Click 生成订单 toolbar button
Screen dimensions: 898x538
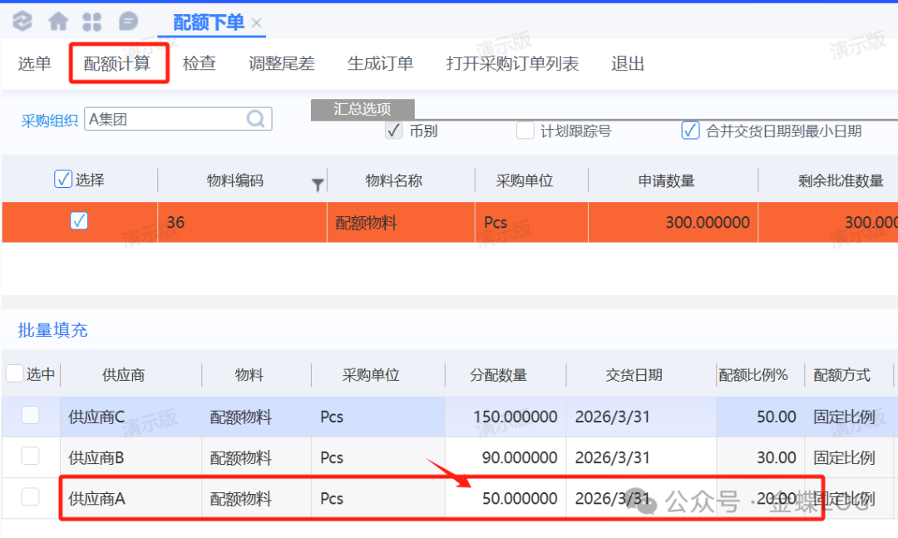(380, 64)
